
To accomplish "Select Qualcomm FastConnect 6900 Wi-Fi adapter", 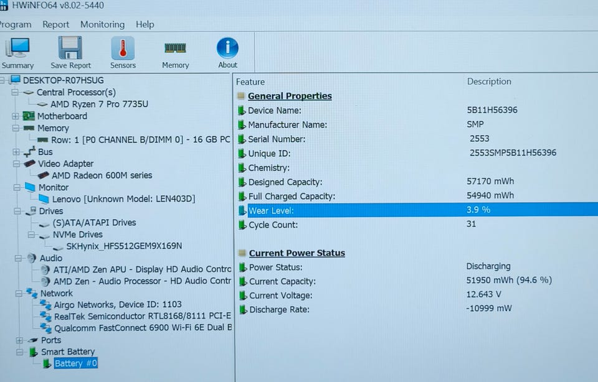I will point(143,328).
